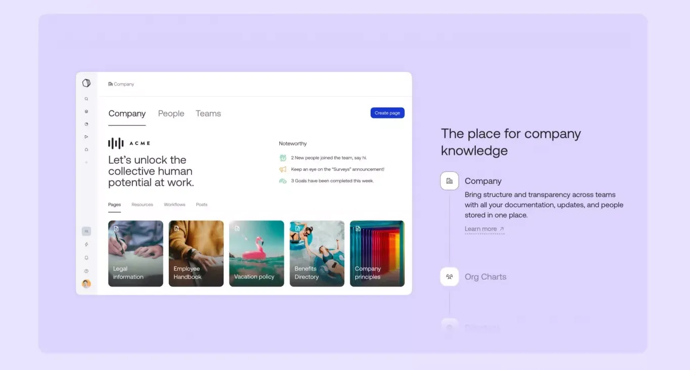Switch to the People tab
This screenshot has width=690, height=370.
pos(171,114)
